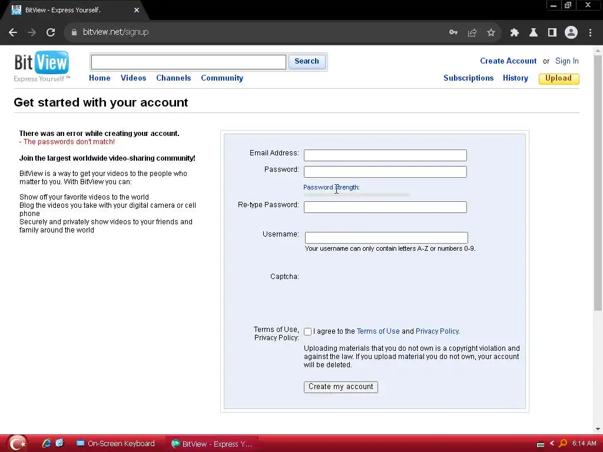
Task: Click the Create Account link
Action: pos(508,61)
